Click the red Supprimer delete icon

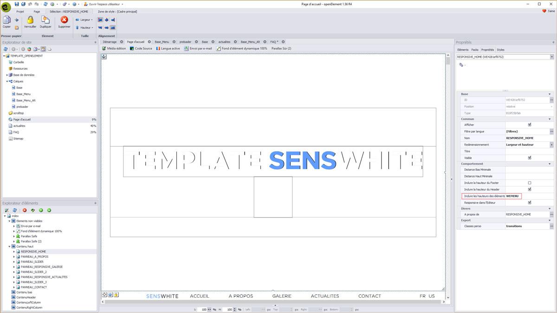click(x=65, y=20)
